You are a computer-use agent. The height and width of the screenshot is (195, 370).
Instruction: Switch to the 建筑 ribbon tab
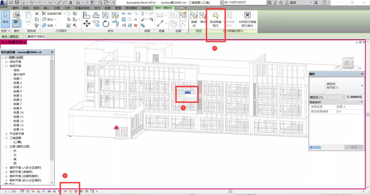[15, 8]
